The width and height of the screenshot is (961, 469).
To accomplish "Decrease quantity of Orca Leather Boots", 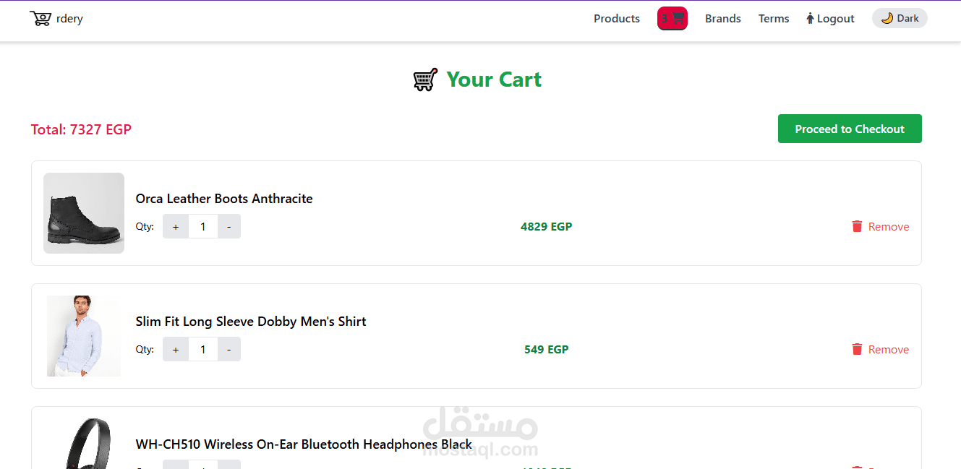I will tap(229, 226).
